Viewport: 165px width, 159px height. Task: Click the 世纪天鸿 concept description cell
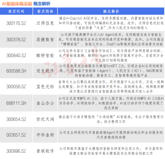pyautogui.click(x=111, y=119)
